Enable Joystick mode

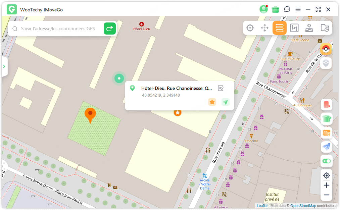(309, 28)
